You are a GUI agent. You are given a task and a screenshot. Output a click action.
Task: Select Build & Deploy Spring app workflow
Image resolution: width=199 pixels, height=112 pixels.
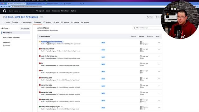click(x=11, y=37)
